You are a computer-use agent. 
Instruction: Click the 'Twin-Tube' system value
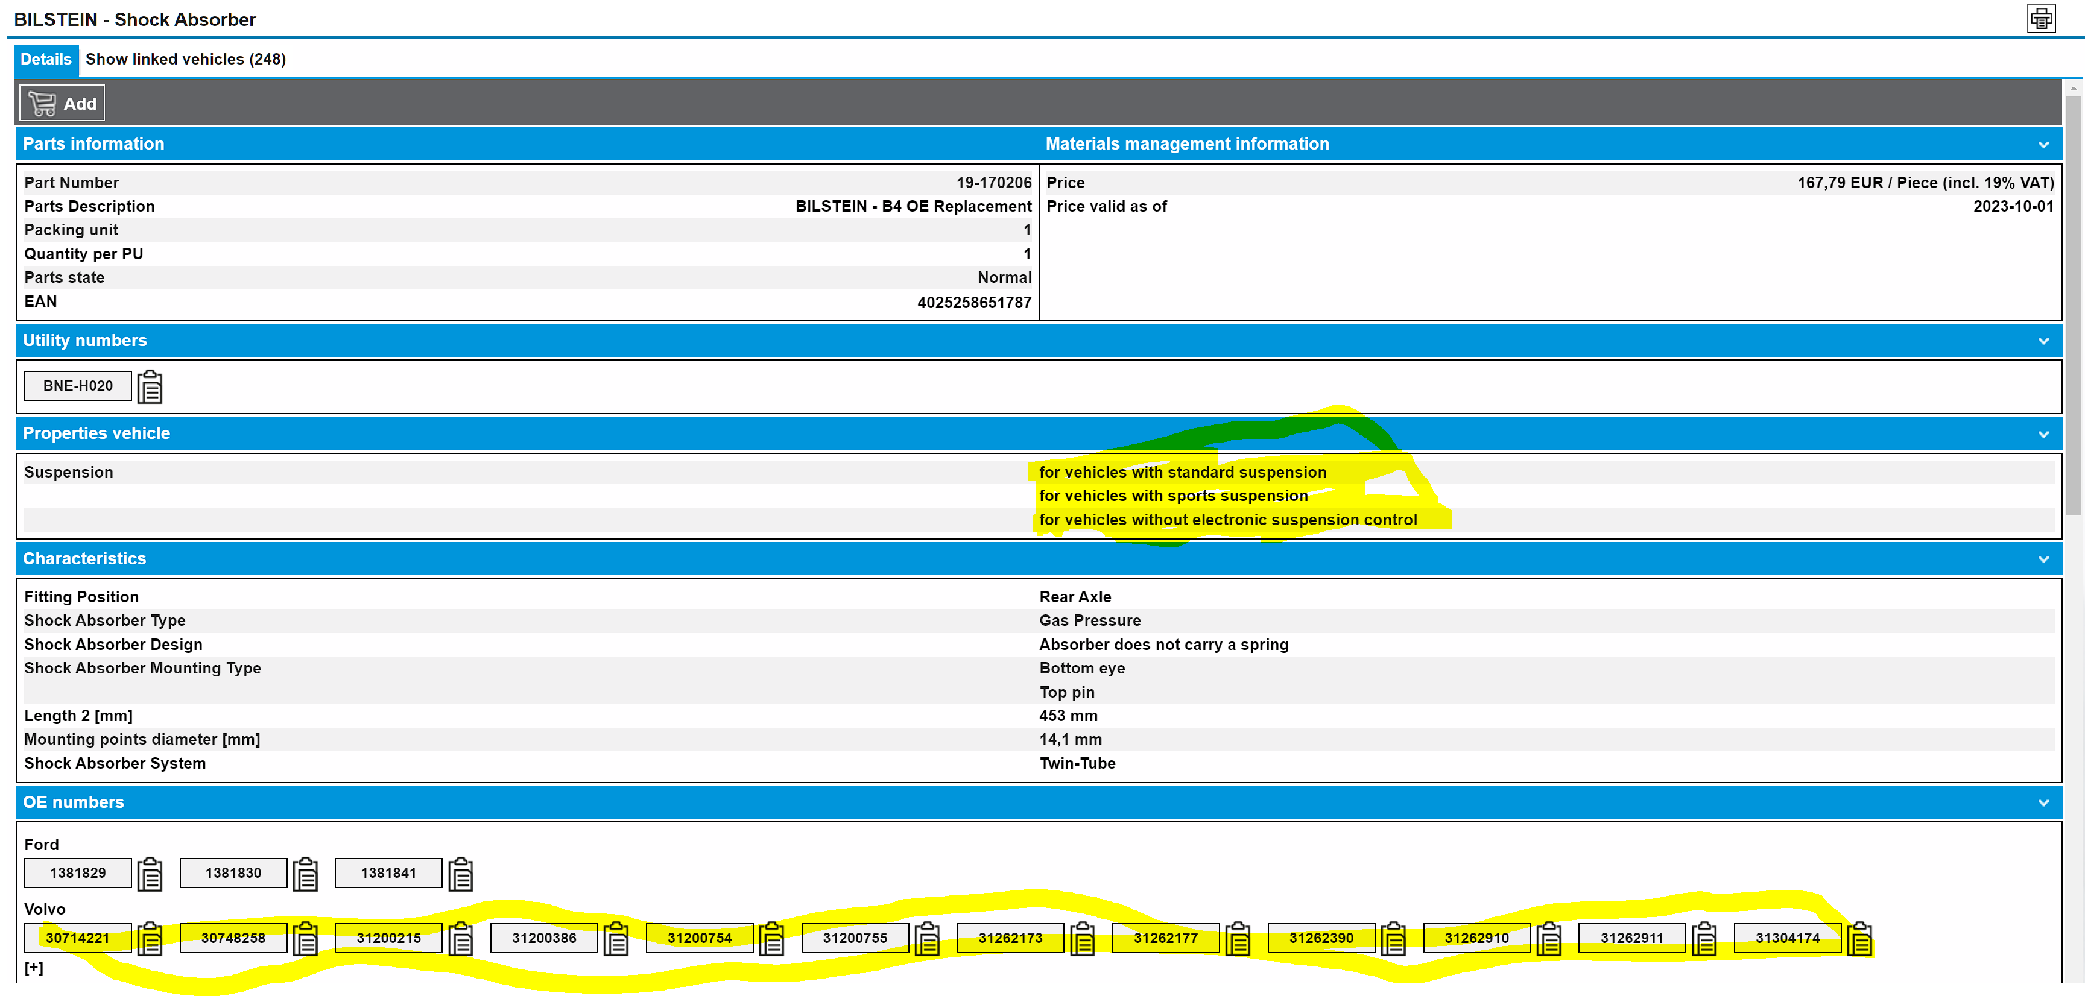point(1077,764)
